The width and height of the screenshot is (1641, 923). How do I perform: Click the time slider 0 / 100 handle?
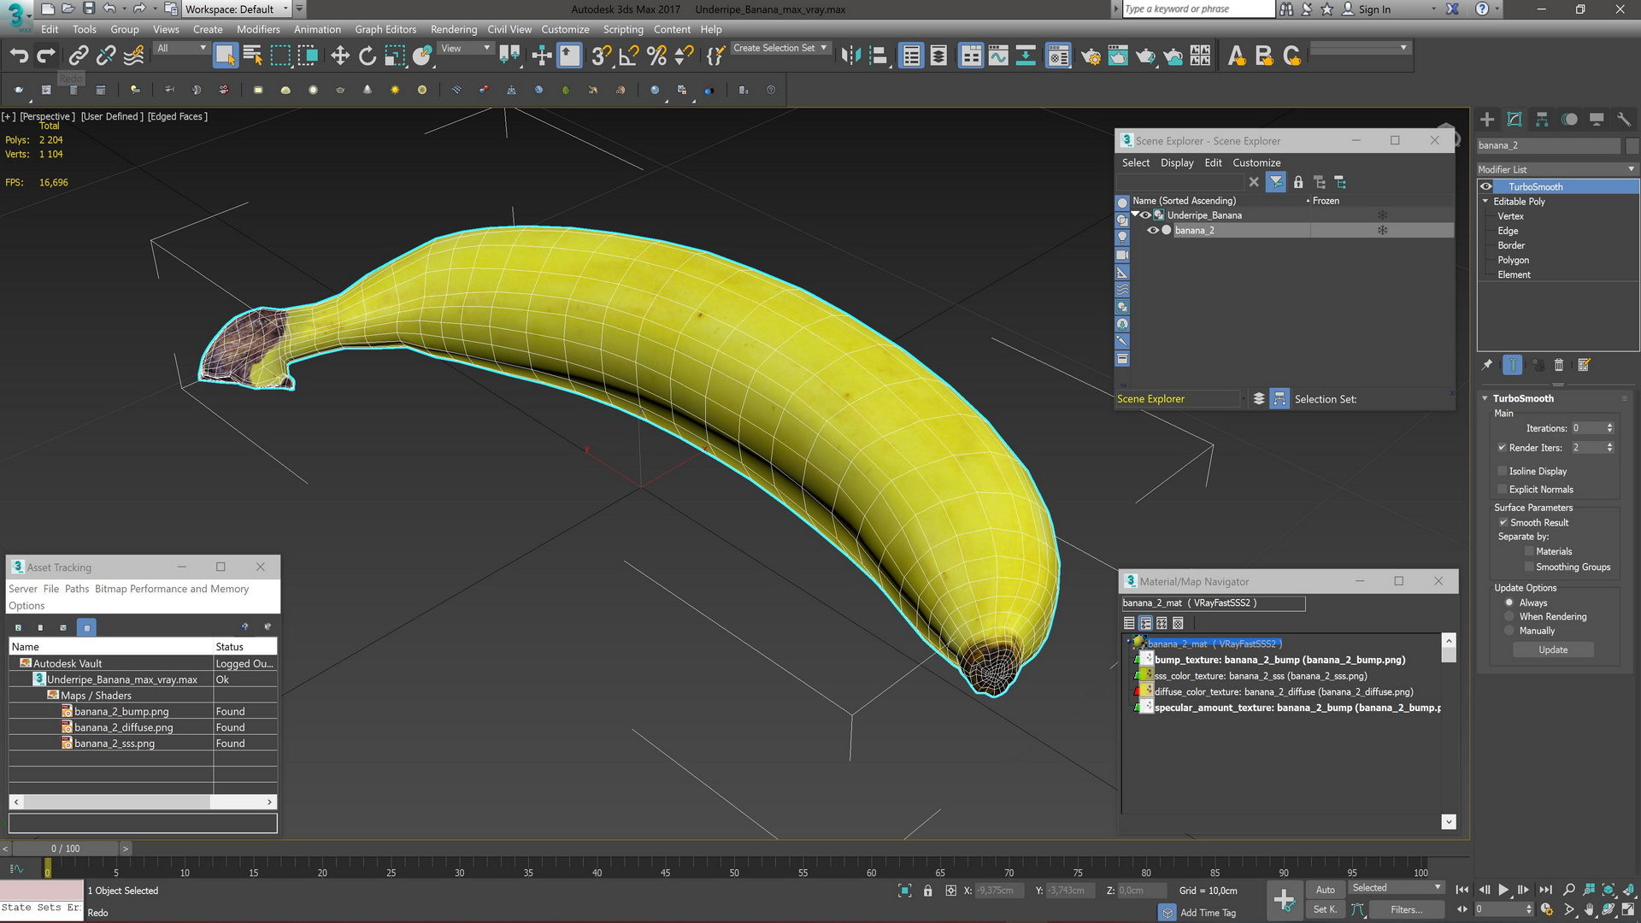(x=65, y=849)
